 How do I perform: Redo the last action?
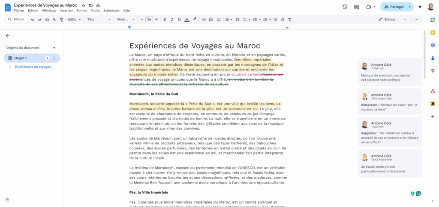click(x=40, y=20)
